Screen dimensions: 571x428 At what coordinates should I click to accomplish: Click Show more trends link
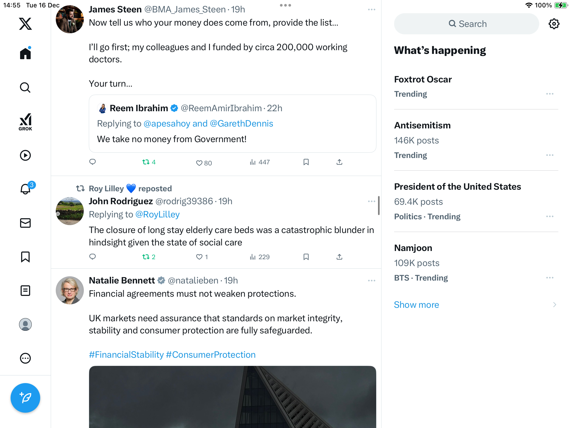[x=416, y=305]
